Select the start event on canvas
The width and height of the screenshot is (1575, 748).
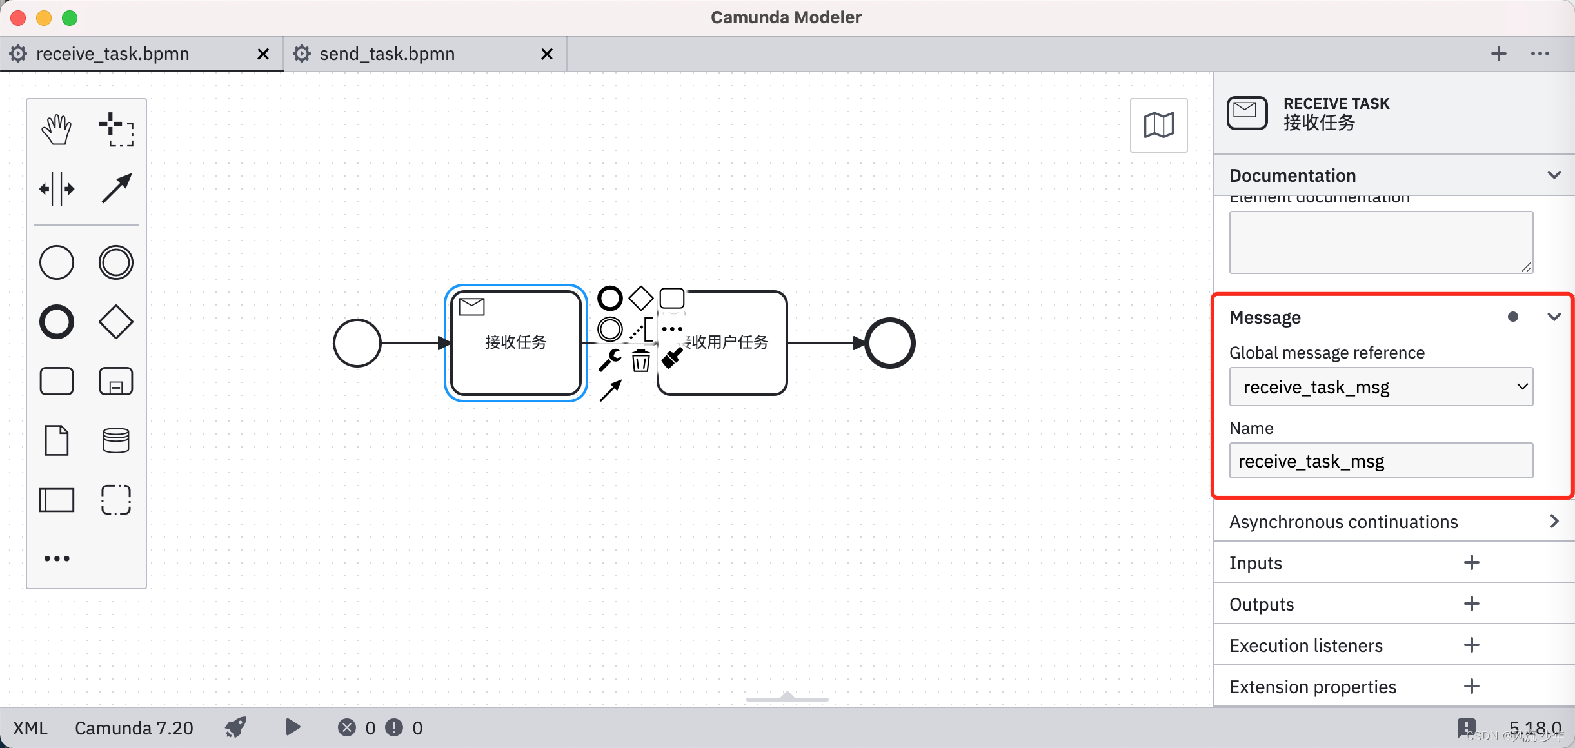click(357, 343)
